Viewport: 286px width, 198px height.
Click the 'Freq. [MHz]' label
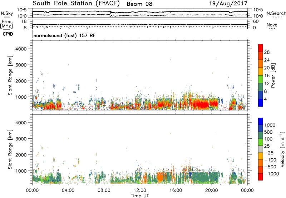(x=7, y=24)
